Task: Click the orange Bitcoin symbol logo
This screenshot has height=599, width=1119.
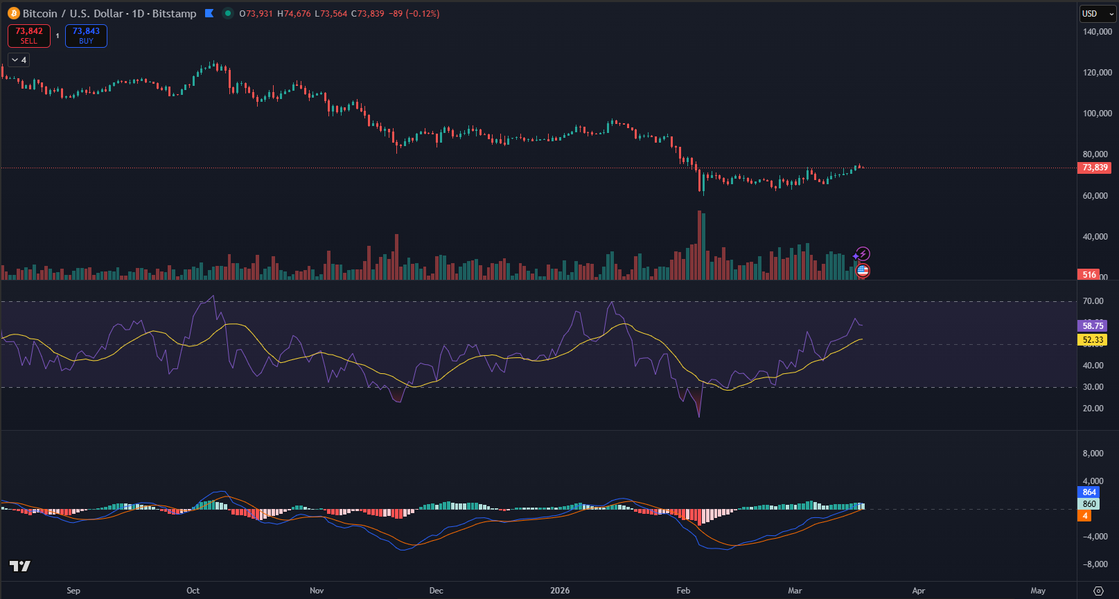Action: click(13, 13)
